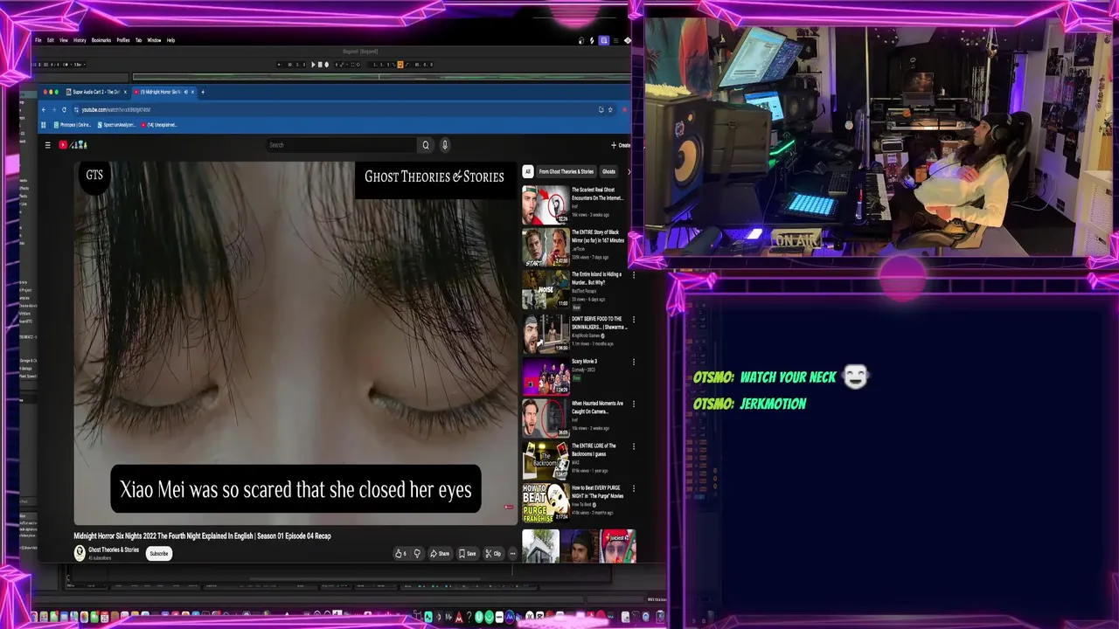Click the YouTube search magnifier button

click(426, 145)
